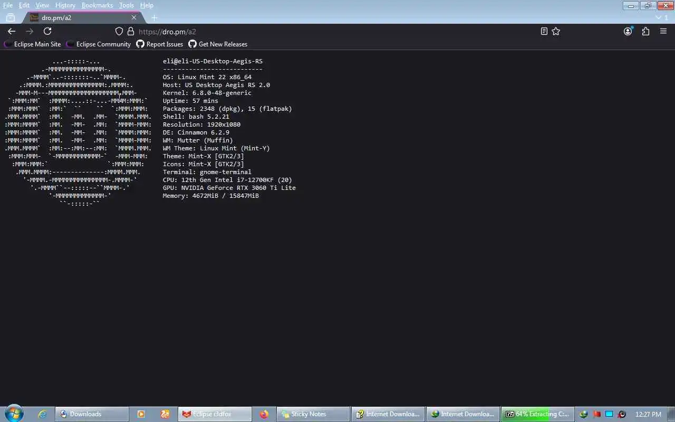Show site security info via padlock
675x422 pixels.
click(131, 31)
